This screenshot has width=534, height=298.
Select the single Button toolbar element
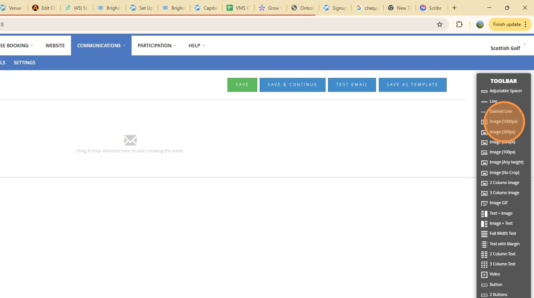(492, 284)
